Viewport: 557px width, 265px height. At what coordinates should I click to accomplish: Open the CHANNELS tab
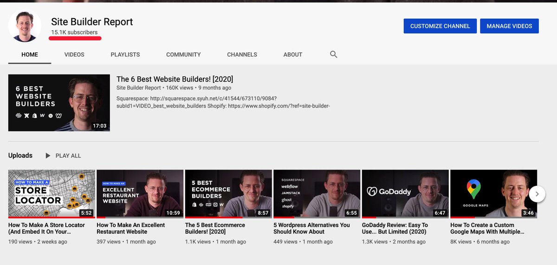[x=242, y=54]
